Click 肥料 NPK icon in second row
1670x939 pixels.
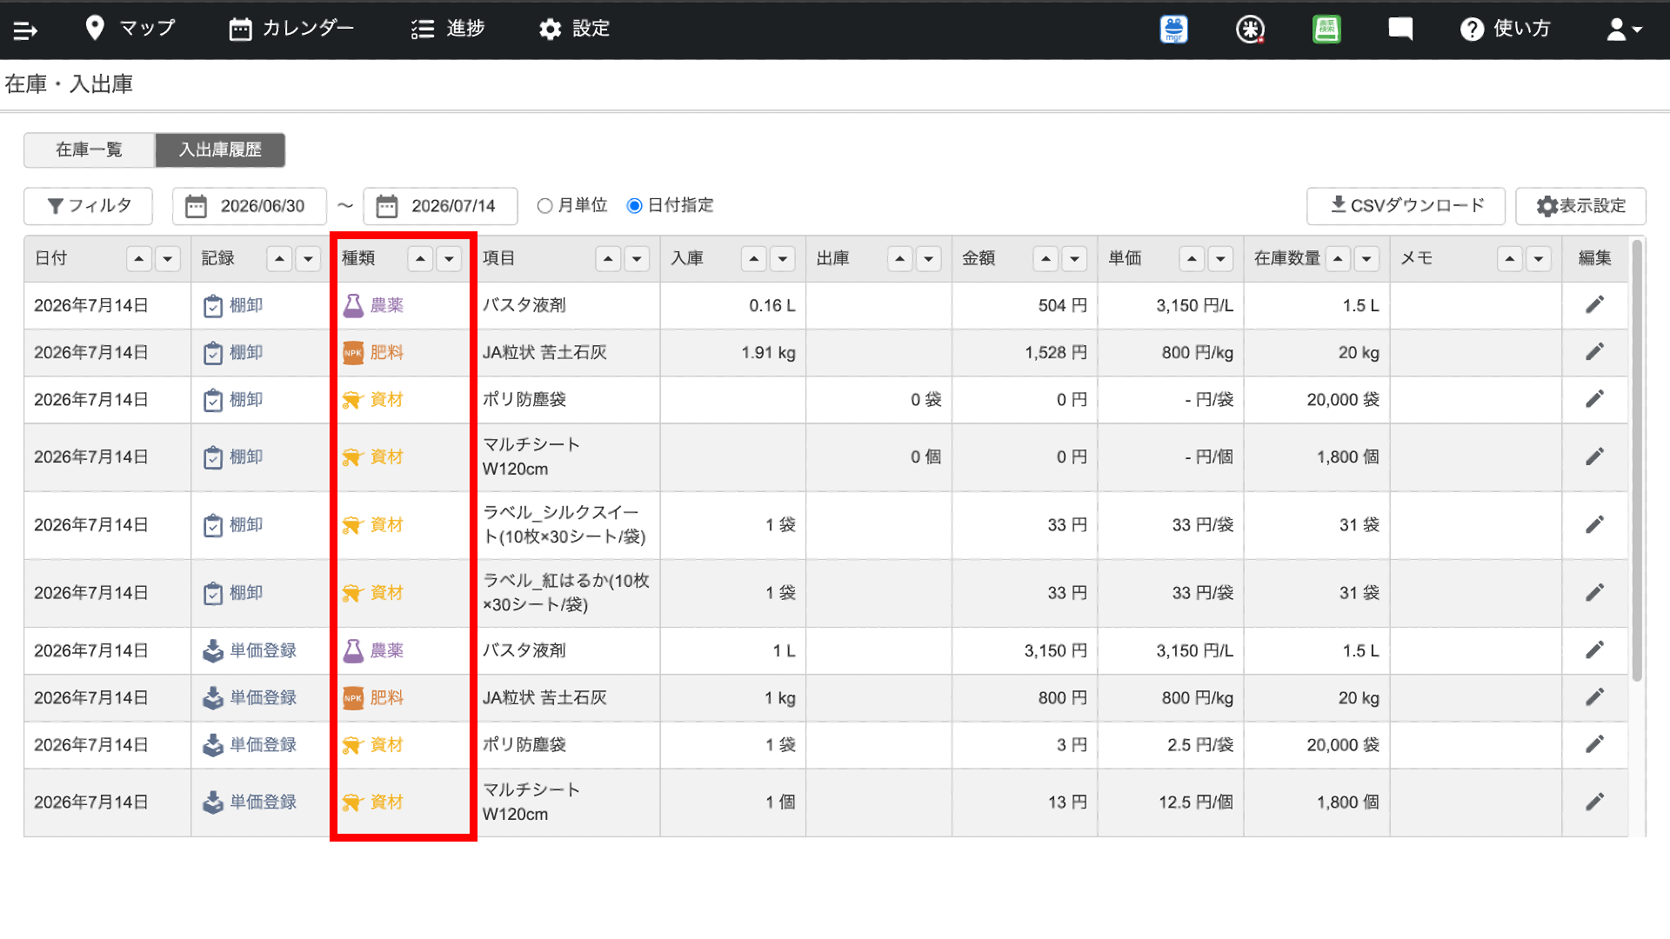(x=352, y=352)
